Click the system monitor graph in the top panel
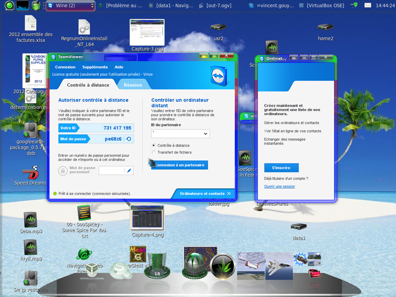396x297 pixels. pos(22,5)
